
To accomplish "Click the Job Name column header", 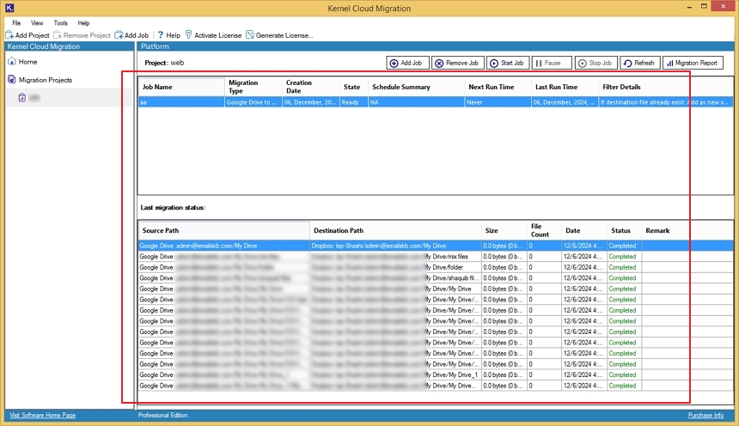I will tap(181, 87).
